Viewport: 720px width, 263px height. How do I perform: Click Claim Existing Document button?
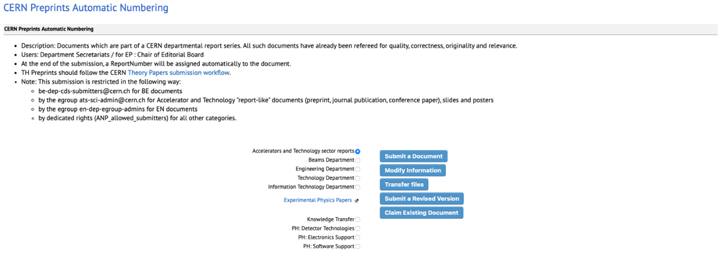pyautogui.click(x=421, y=213)
